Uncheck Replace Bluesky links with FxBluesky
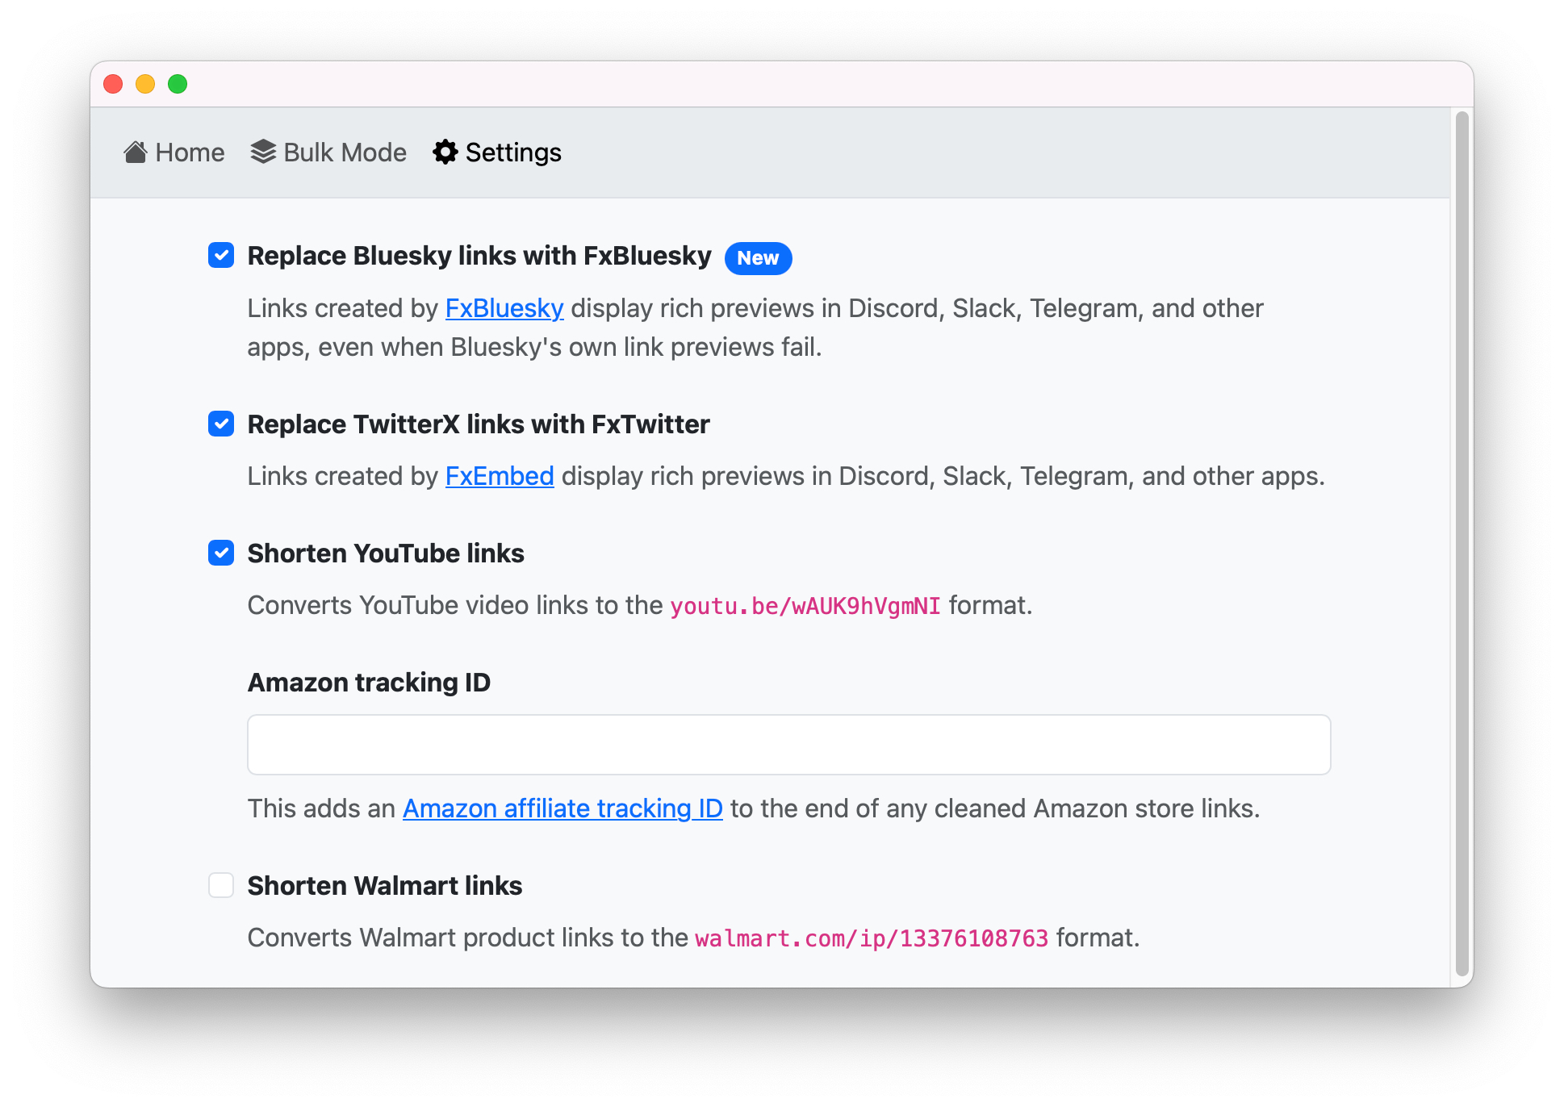 [x=221, y=256]
